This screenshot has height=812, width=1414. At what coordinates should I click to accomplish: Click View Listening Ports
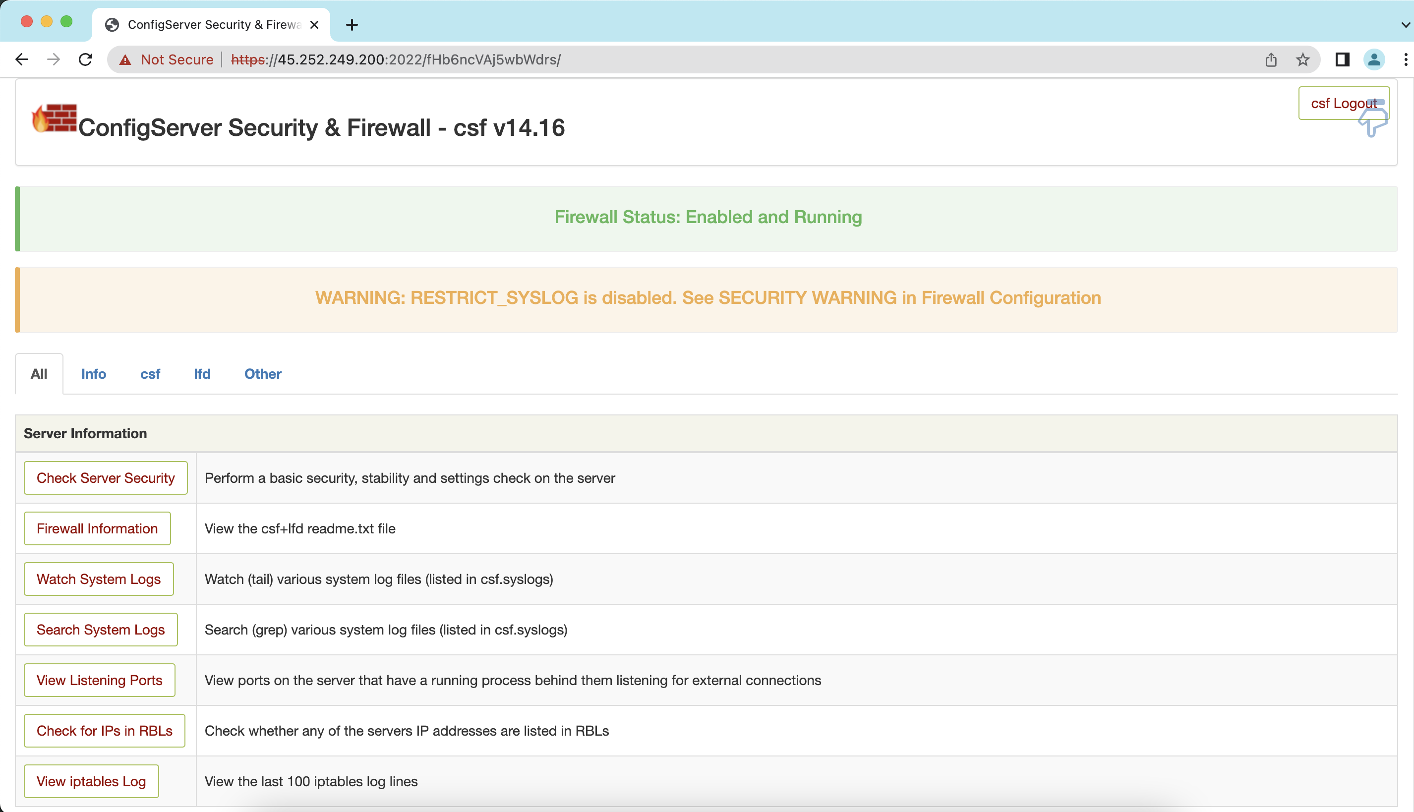point(99,680)
